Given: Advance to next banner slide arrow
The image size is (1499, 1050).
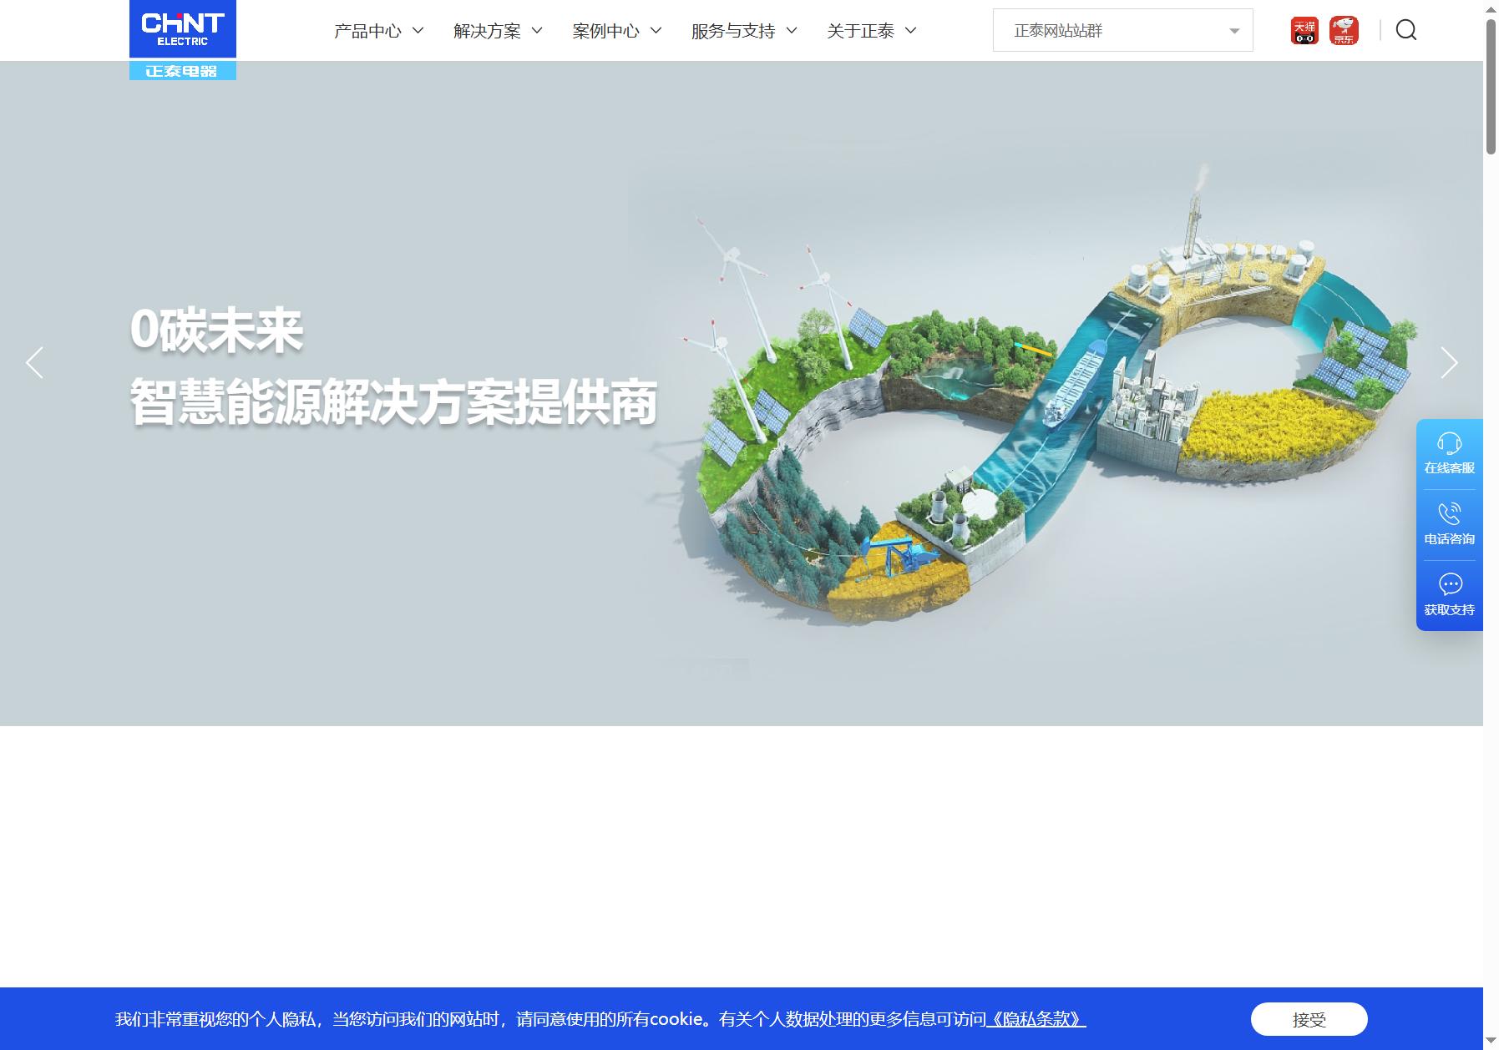Looking at the screenshot, I should point(1449,362).
